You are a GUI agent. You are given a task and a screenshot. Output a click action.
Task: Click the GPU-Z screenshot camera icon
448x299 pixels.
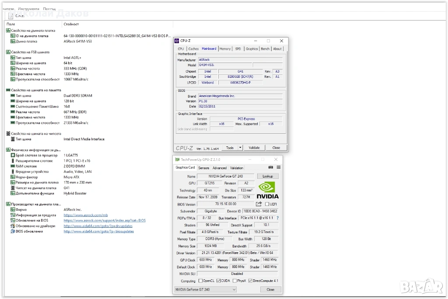pos(270,167)
